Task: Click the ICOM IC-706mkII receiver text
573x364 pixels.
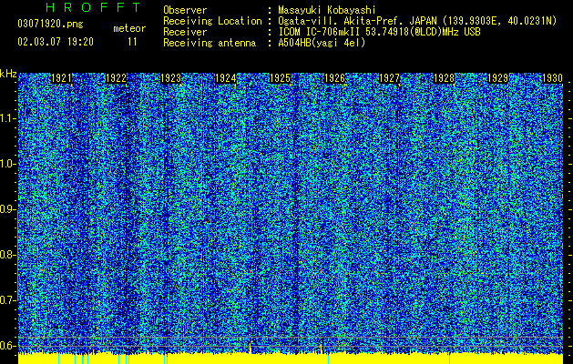Action: pos(379,32)
